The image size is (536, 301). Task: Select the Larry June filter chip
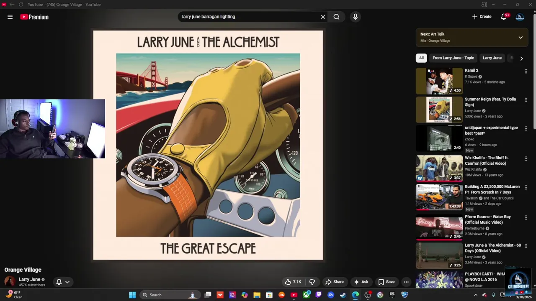coord(492,58)
